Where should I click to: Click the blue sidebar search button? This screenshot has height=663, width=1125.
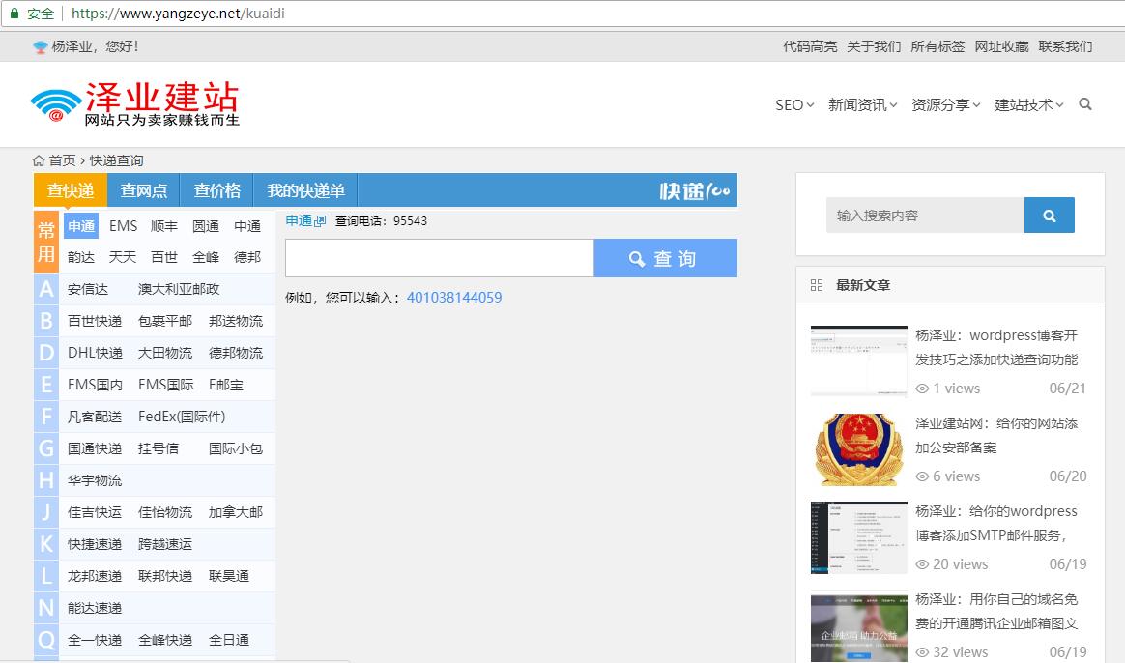(1049, 216)
